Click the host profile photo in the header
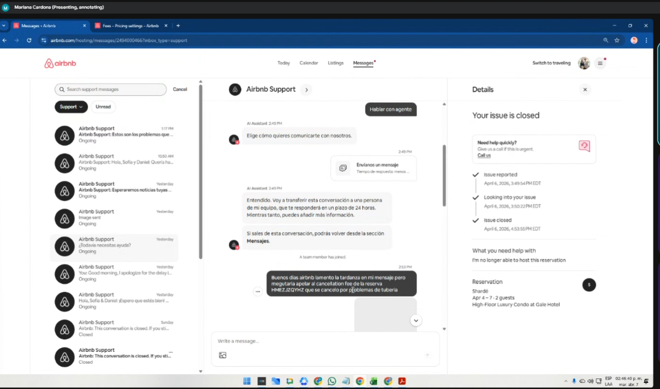Screen dimensions: 660x389 pyautogui.click(x=584, y=63)
